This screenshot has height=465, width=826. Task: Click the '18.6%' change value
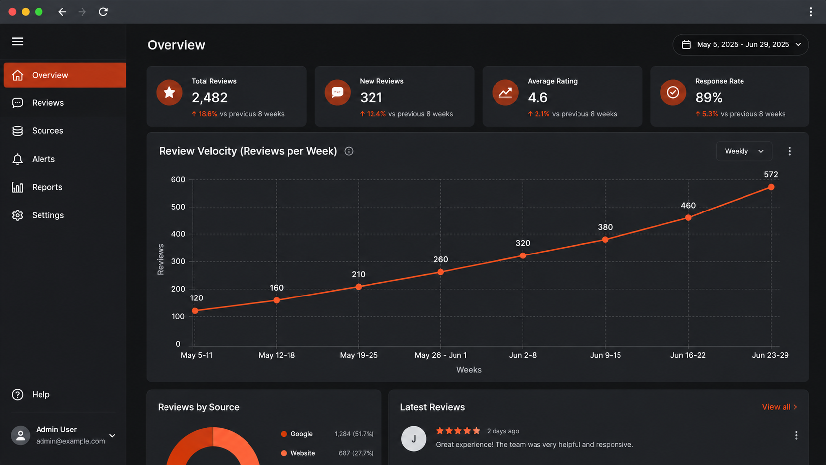[x=207, y=114]
